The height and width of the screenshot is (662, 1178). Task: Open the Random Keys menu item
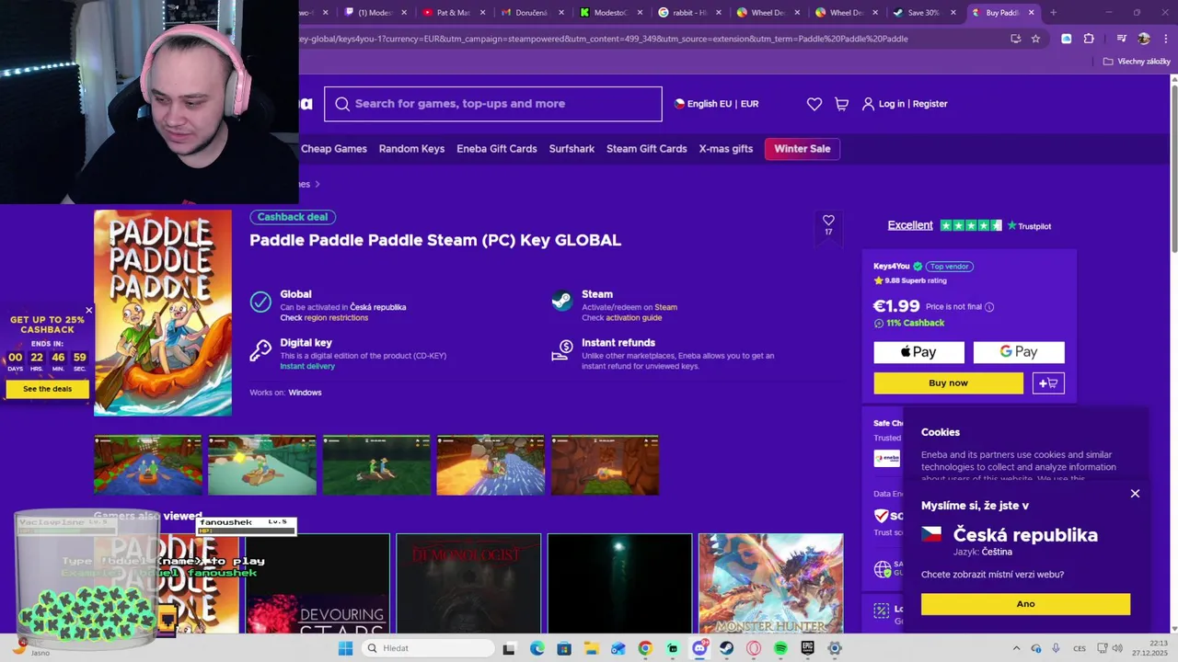(x=411, y=149)
